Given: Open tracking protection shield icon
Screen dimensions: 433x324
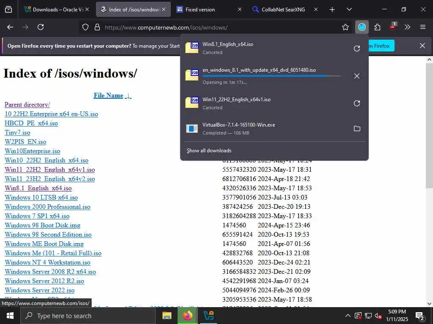Looking at the screenshot, I should (x=85, y=27).
